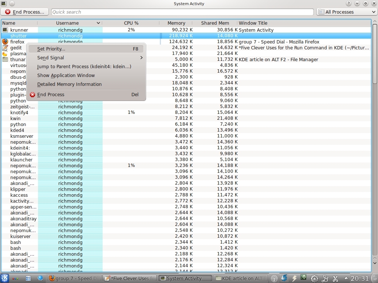
Task: Click the network connections tray icon
Action: (325, 279)
